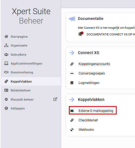This screenshot has width=135, height=148.
Task: Click the Logmeldingen book icon
Action: (x=72, y=83)
